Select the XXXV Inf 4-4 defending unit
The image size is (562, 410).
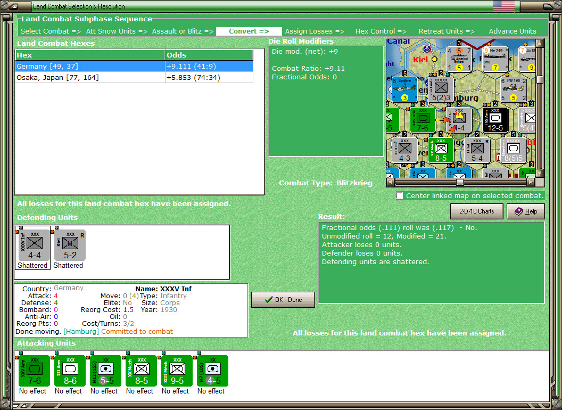[35, 245]
